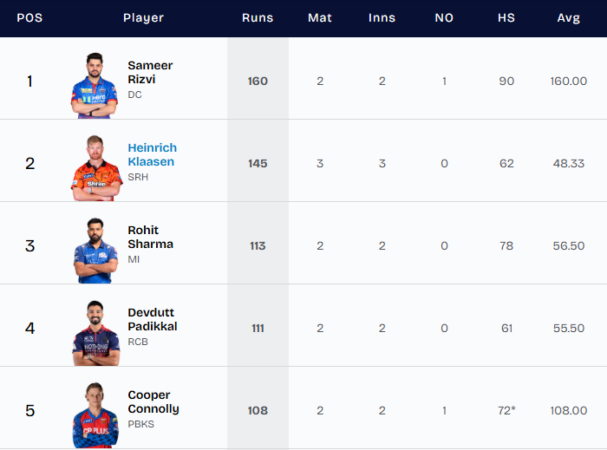
Task: Select Cooper Connolly's name
Action: click(153, 401)
